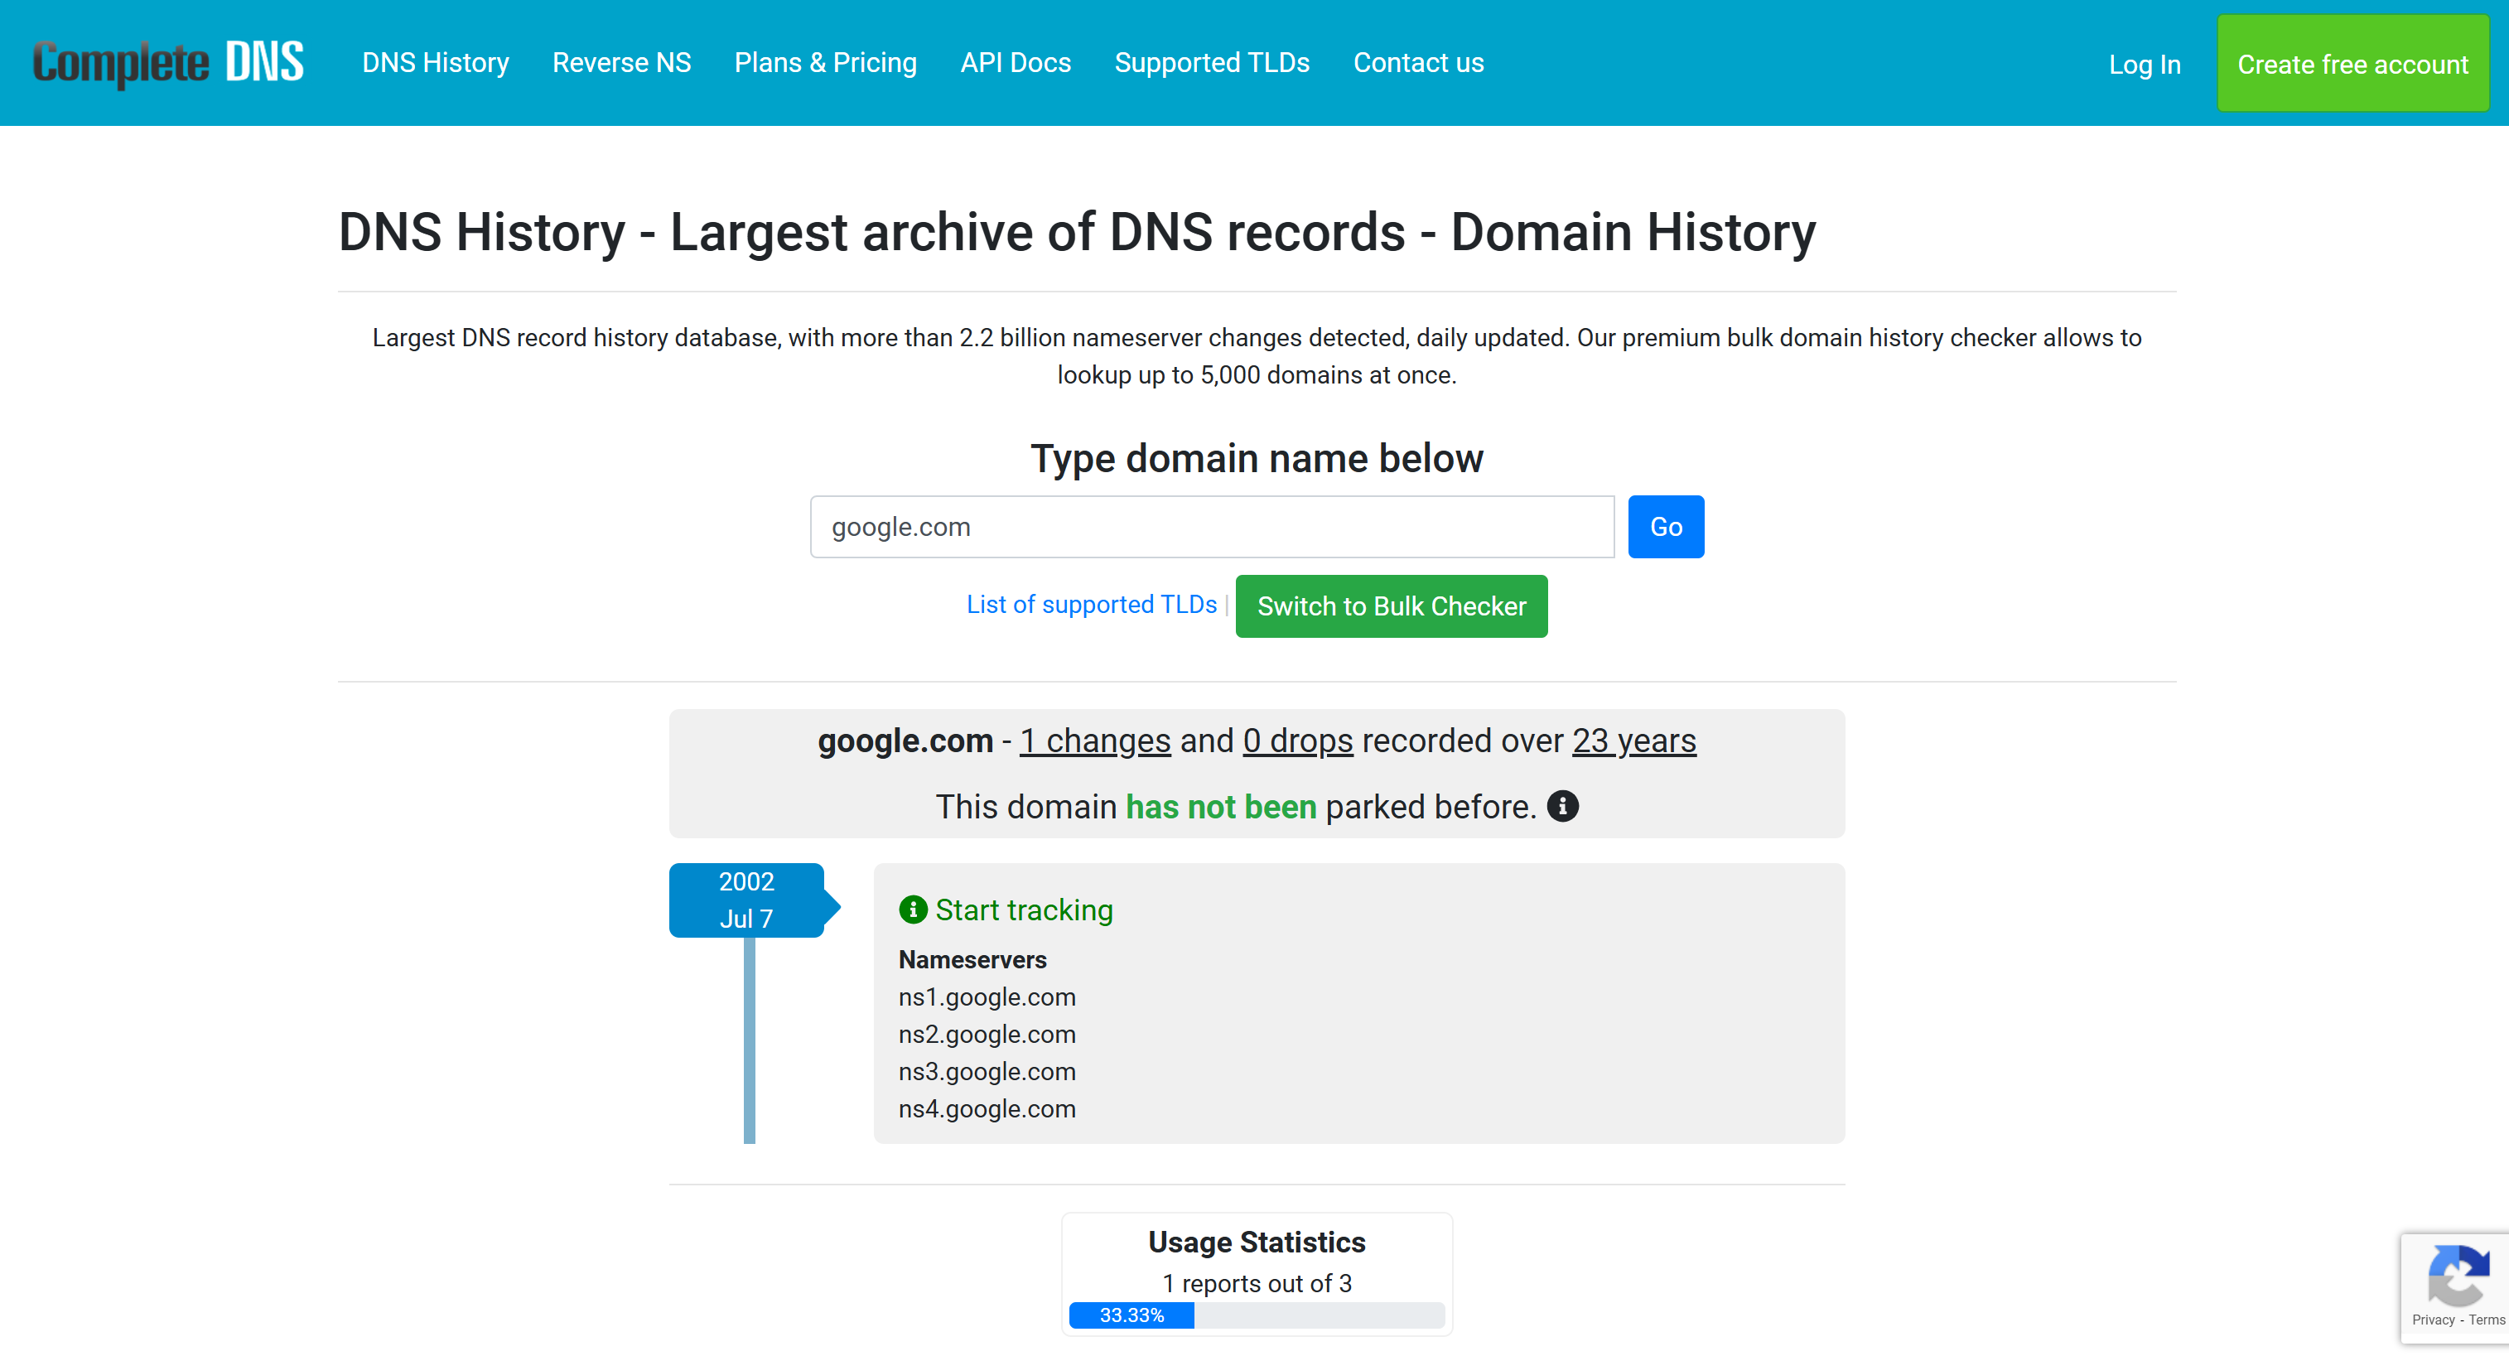Click Switch to Bulk Checker button

(x=1391, y=606)
